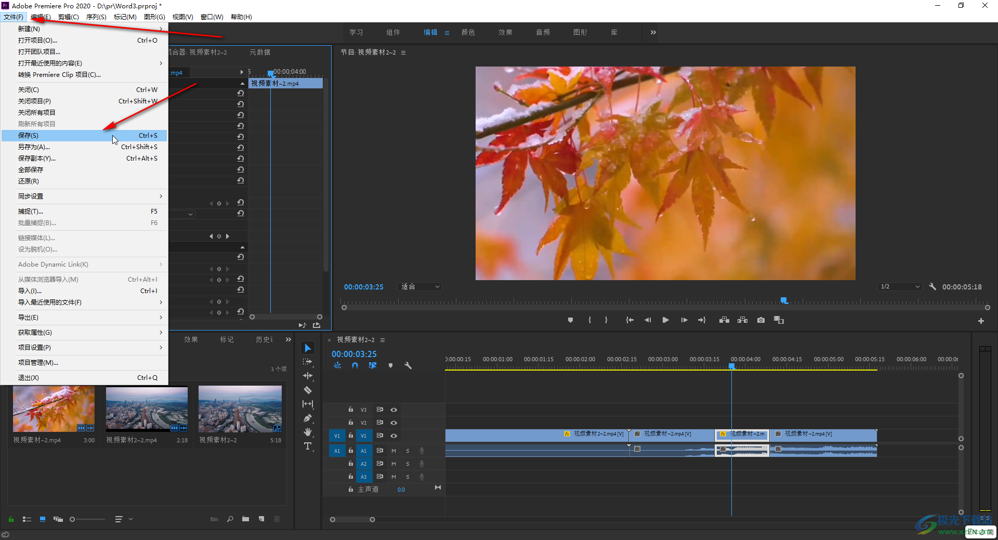Mark In point in program monitor
The height and width of the screenshot is (540, 998).
589,320
